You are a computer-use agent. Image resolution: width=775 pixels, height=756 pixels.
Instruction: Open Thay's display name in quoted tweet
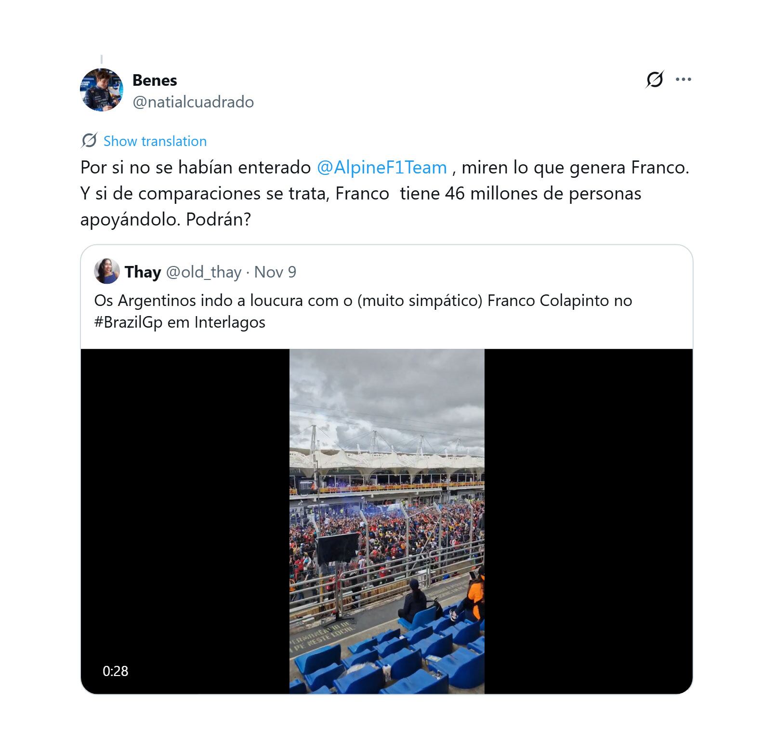click(x=143, y=272)
